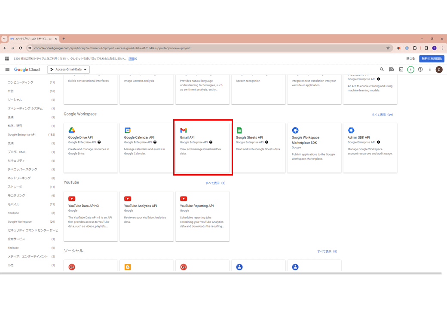Screen dimensions: 447x309
Task: Click the help icon beside Google Drive Enterprise label
Action: (99, 142)
